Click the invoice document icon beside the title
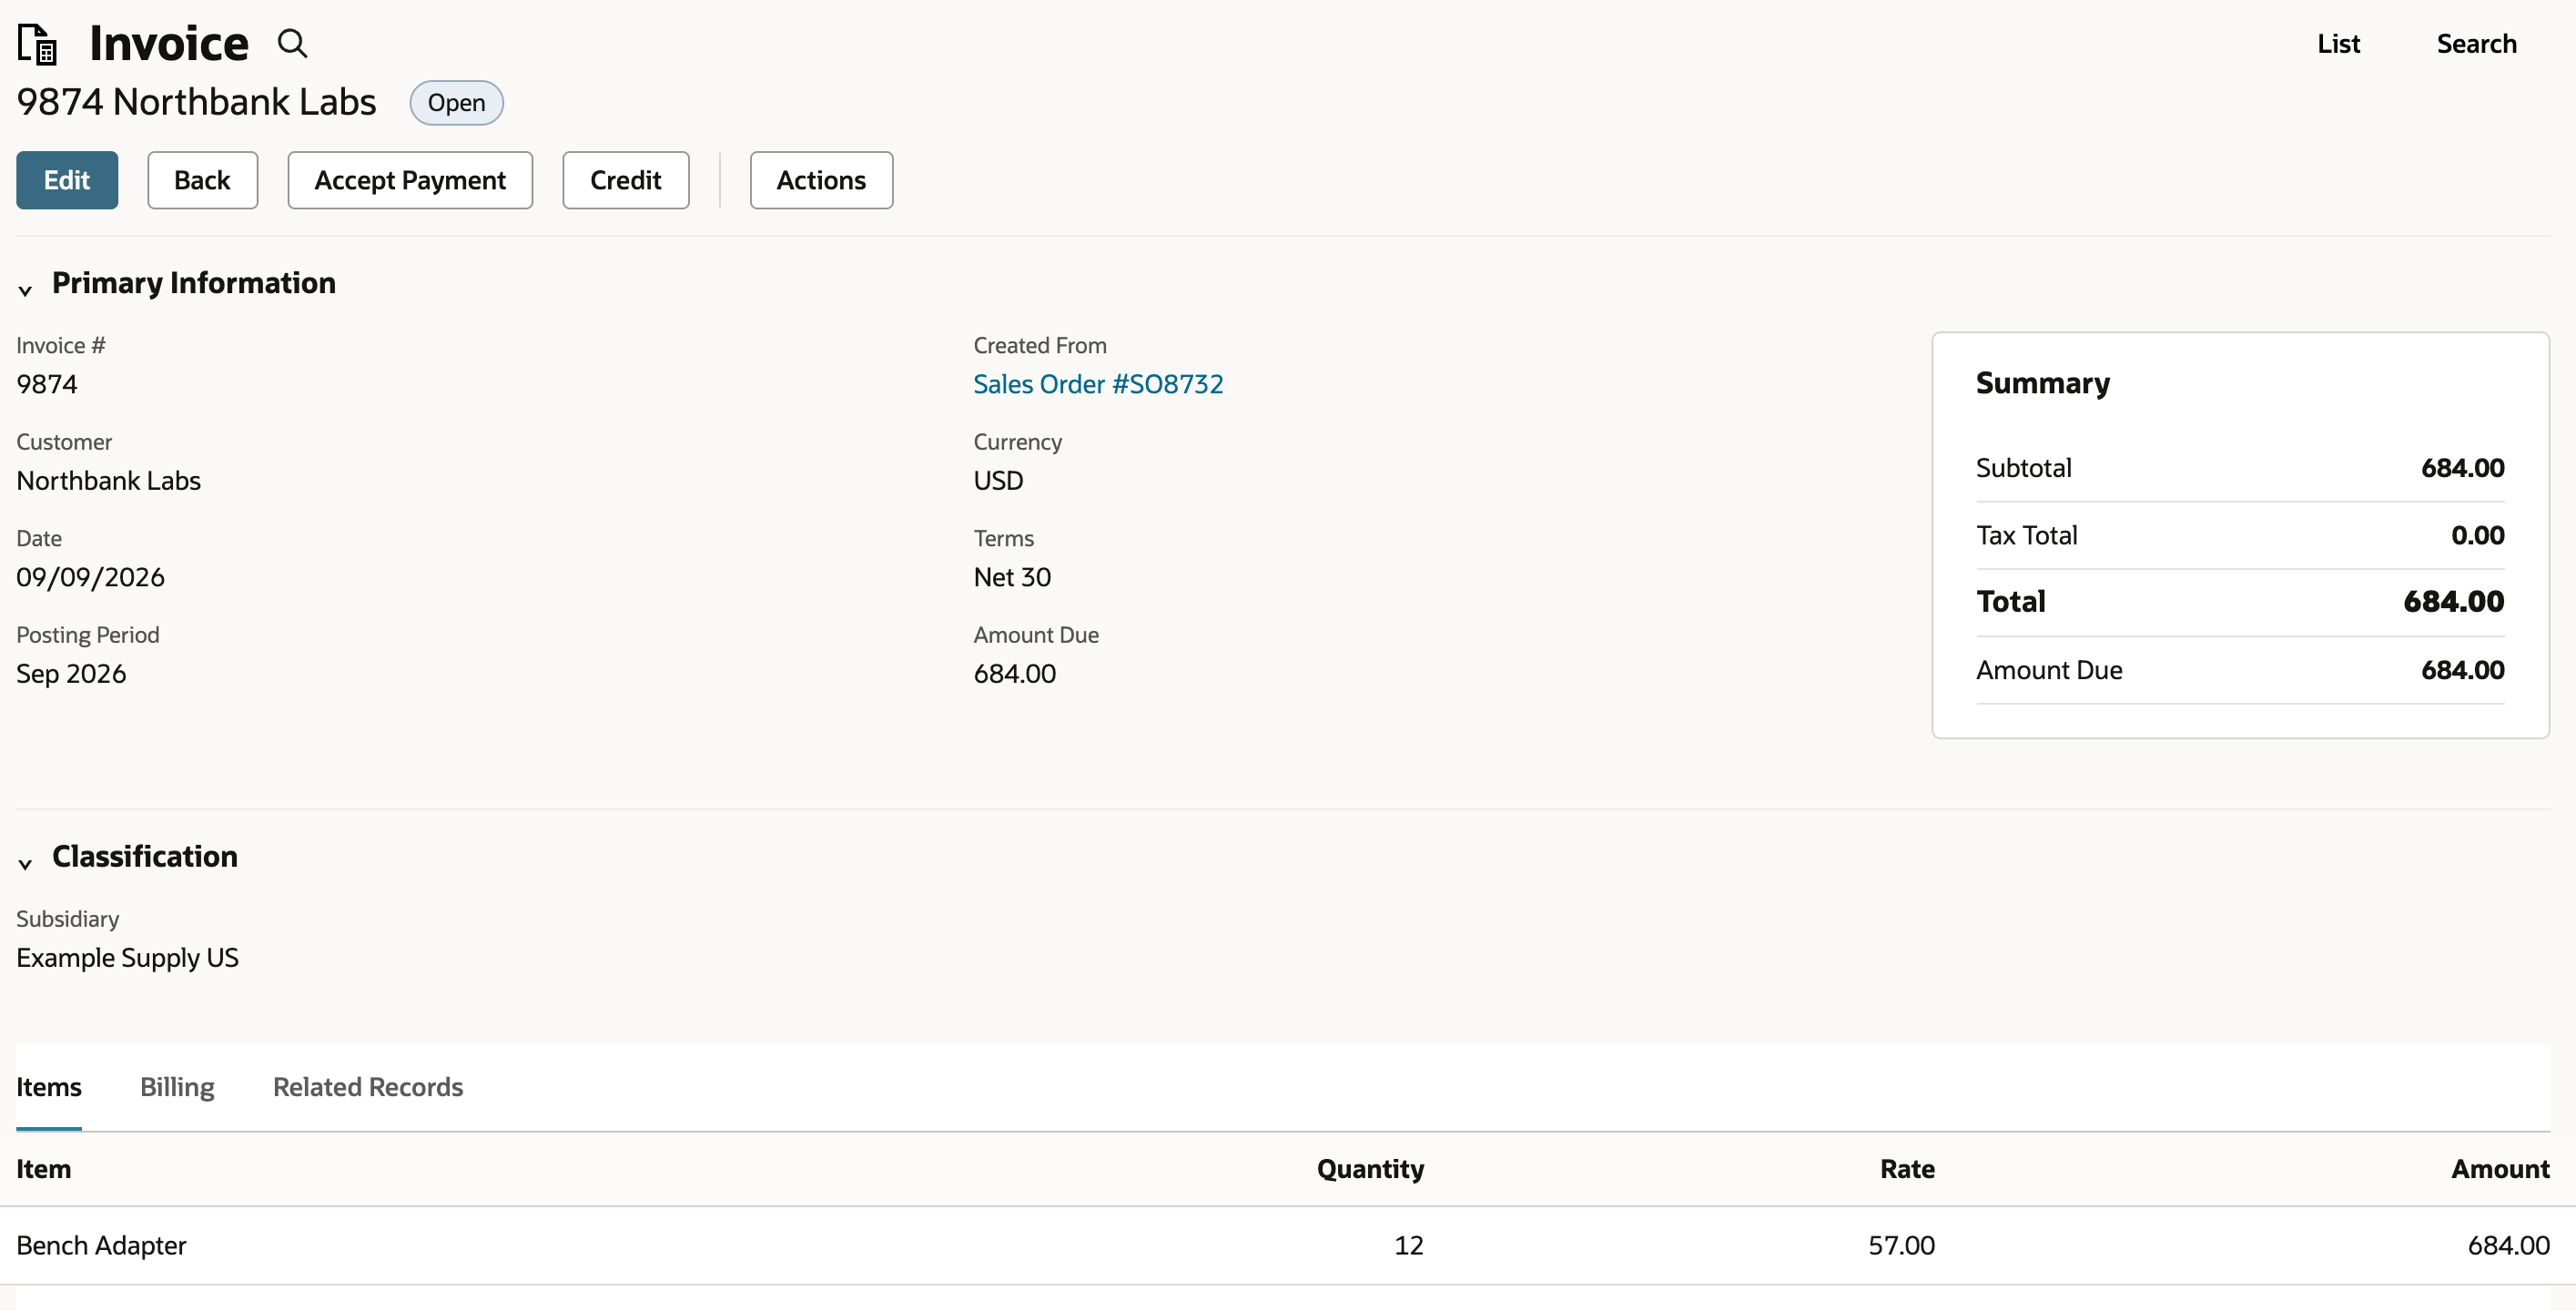Screen dimensions: 2576x1311 pyautogui.click(x=38, y=44)
